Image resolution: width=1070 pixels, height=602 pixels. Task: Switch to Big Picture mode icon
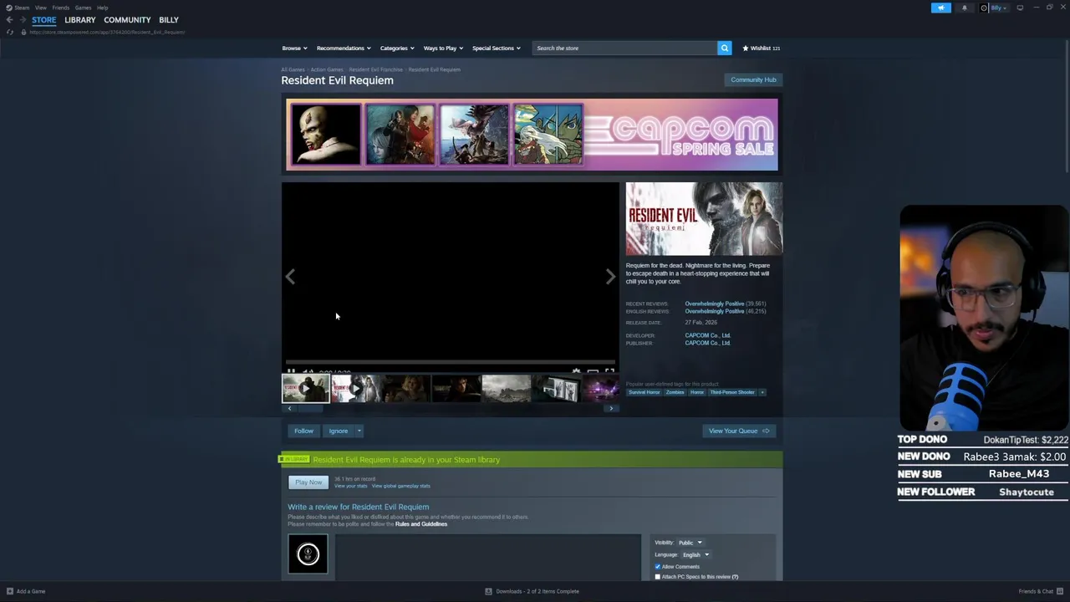click(x=1020, y=8)
